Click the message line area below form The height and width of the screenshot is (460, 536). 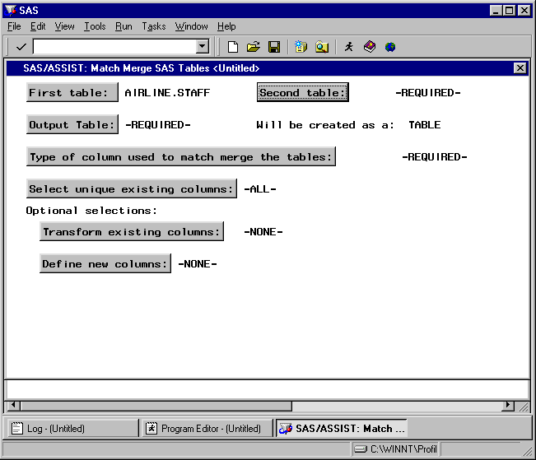(x=268, y=389)
